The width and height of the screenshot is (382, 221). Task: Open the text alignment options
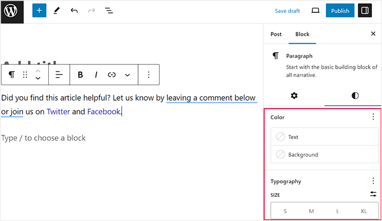[x=59, y=74]
